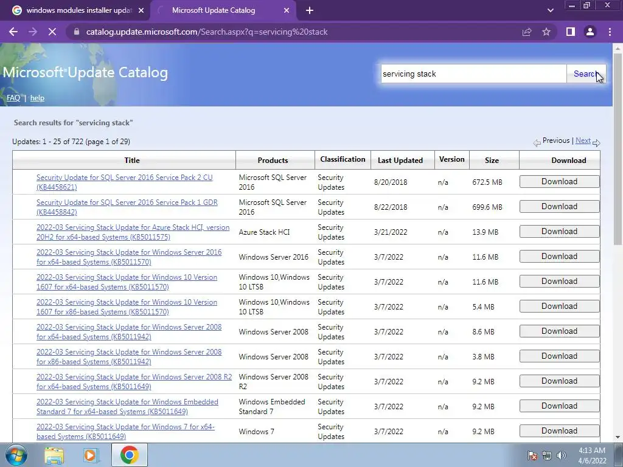The height and width of the screenshot is (467, 623).
Task: Sort results by Products column
Action: click(x=273, y=161)
